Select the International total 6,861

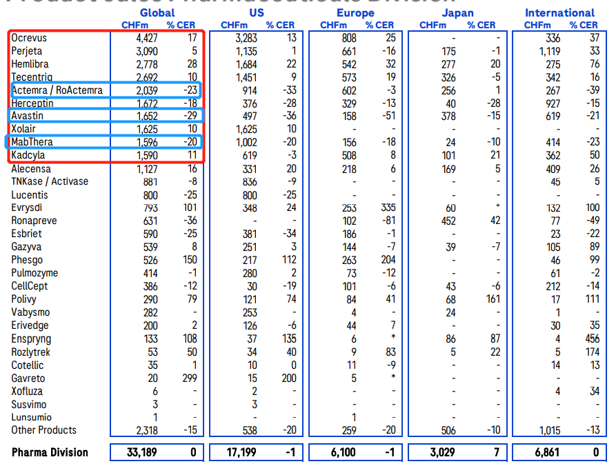[x=547, y=453]
